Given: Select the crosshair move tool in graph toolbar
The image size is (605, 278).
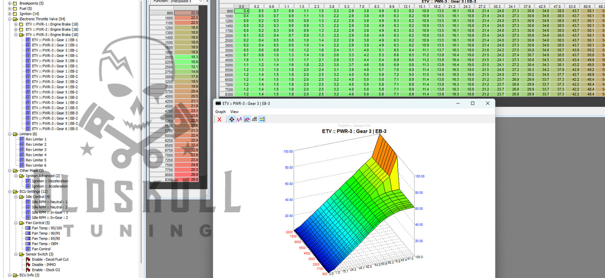Looking at the screenshot, I should [x=232, y=119].
